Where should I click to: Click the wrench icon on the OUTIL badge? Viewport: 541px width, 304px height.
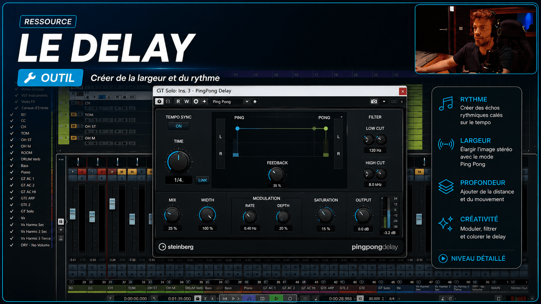point(30,78)
